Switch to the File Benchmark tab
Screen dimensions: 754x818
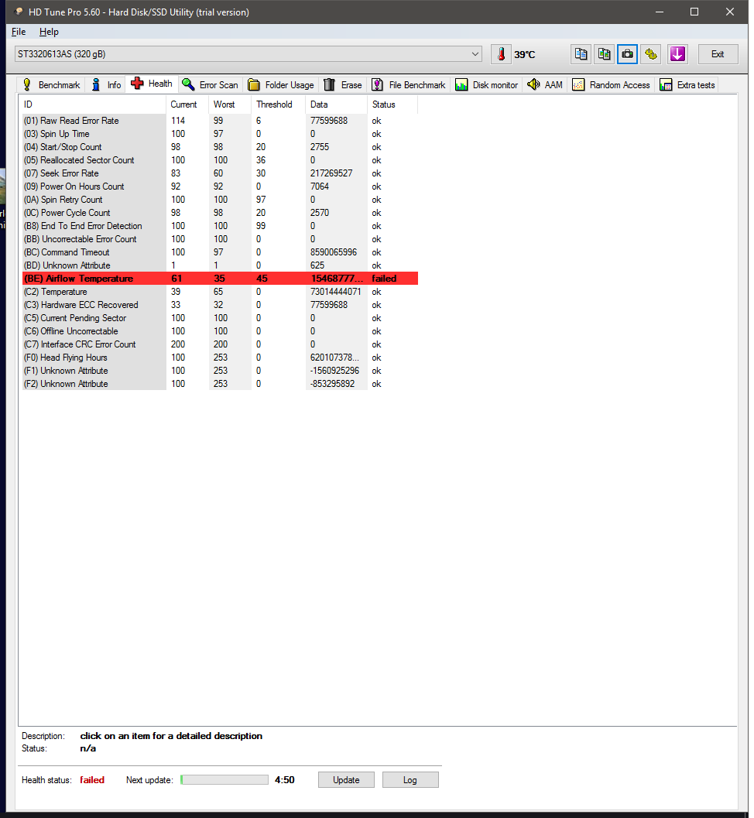pos(409,85)
